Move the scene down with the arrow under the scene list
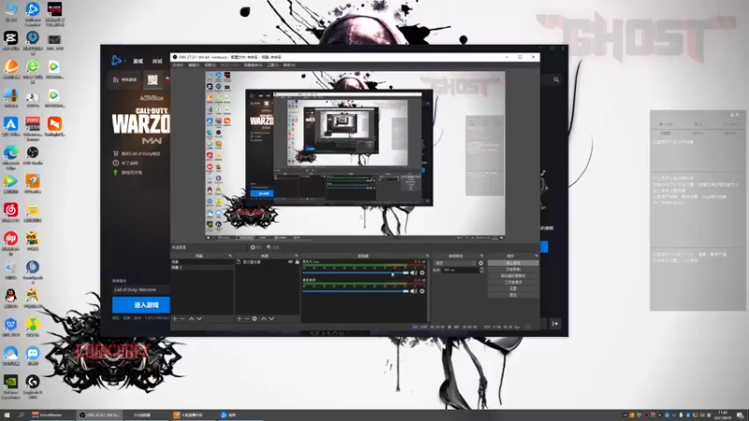 199,318
